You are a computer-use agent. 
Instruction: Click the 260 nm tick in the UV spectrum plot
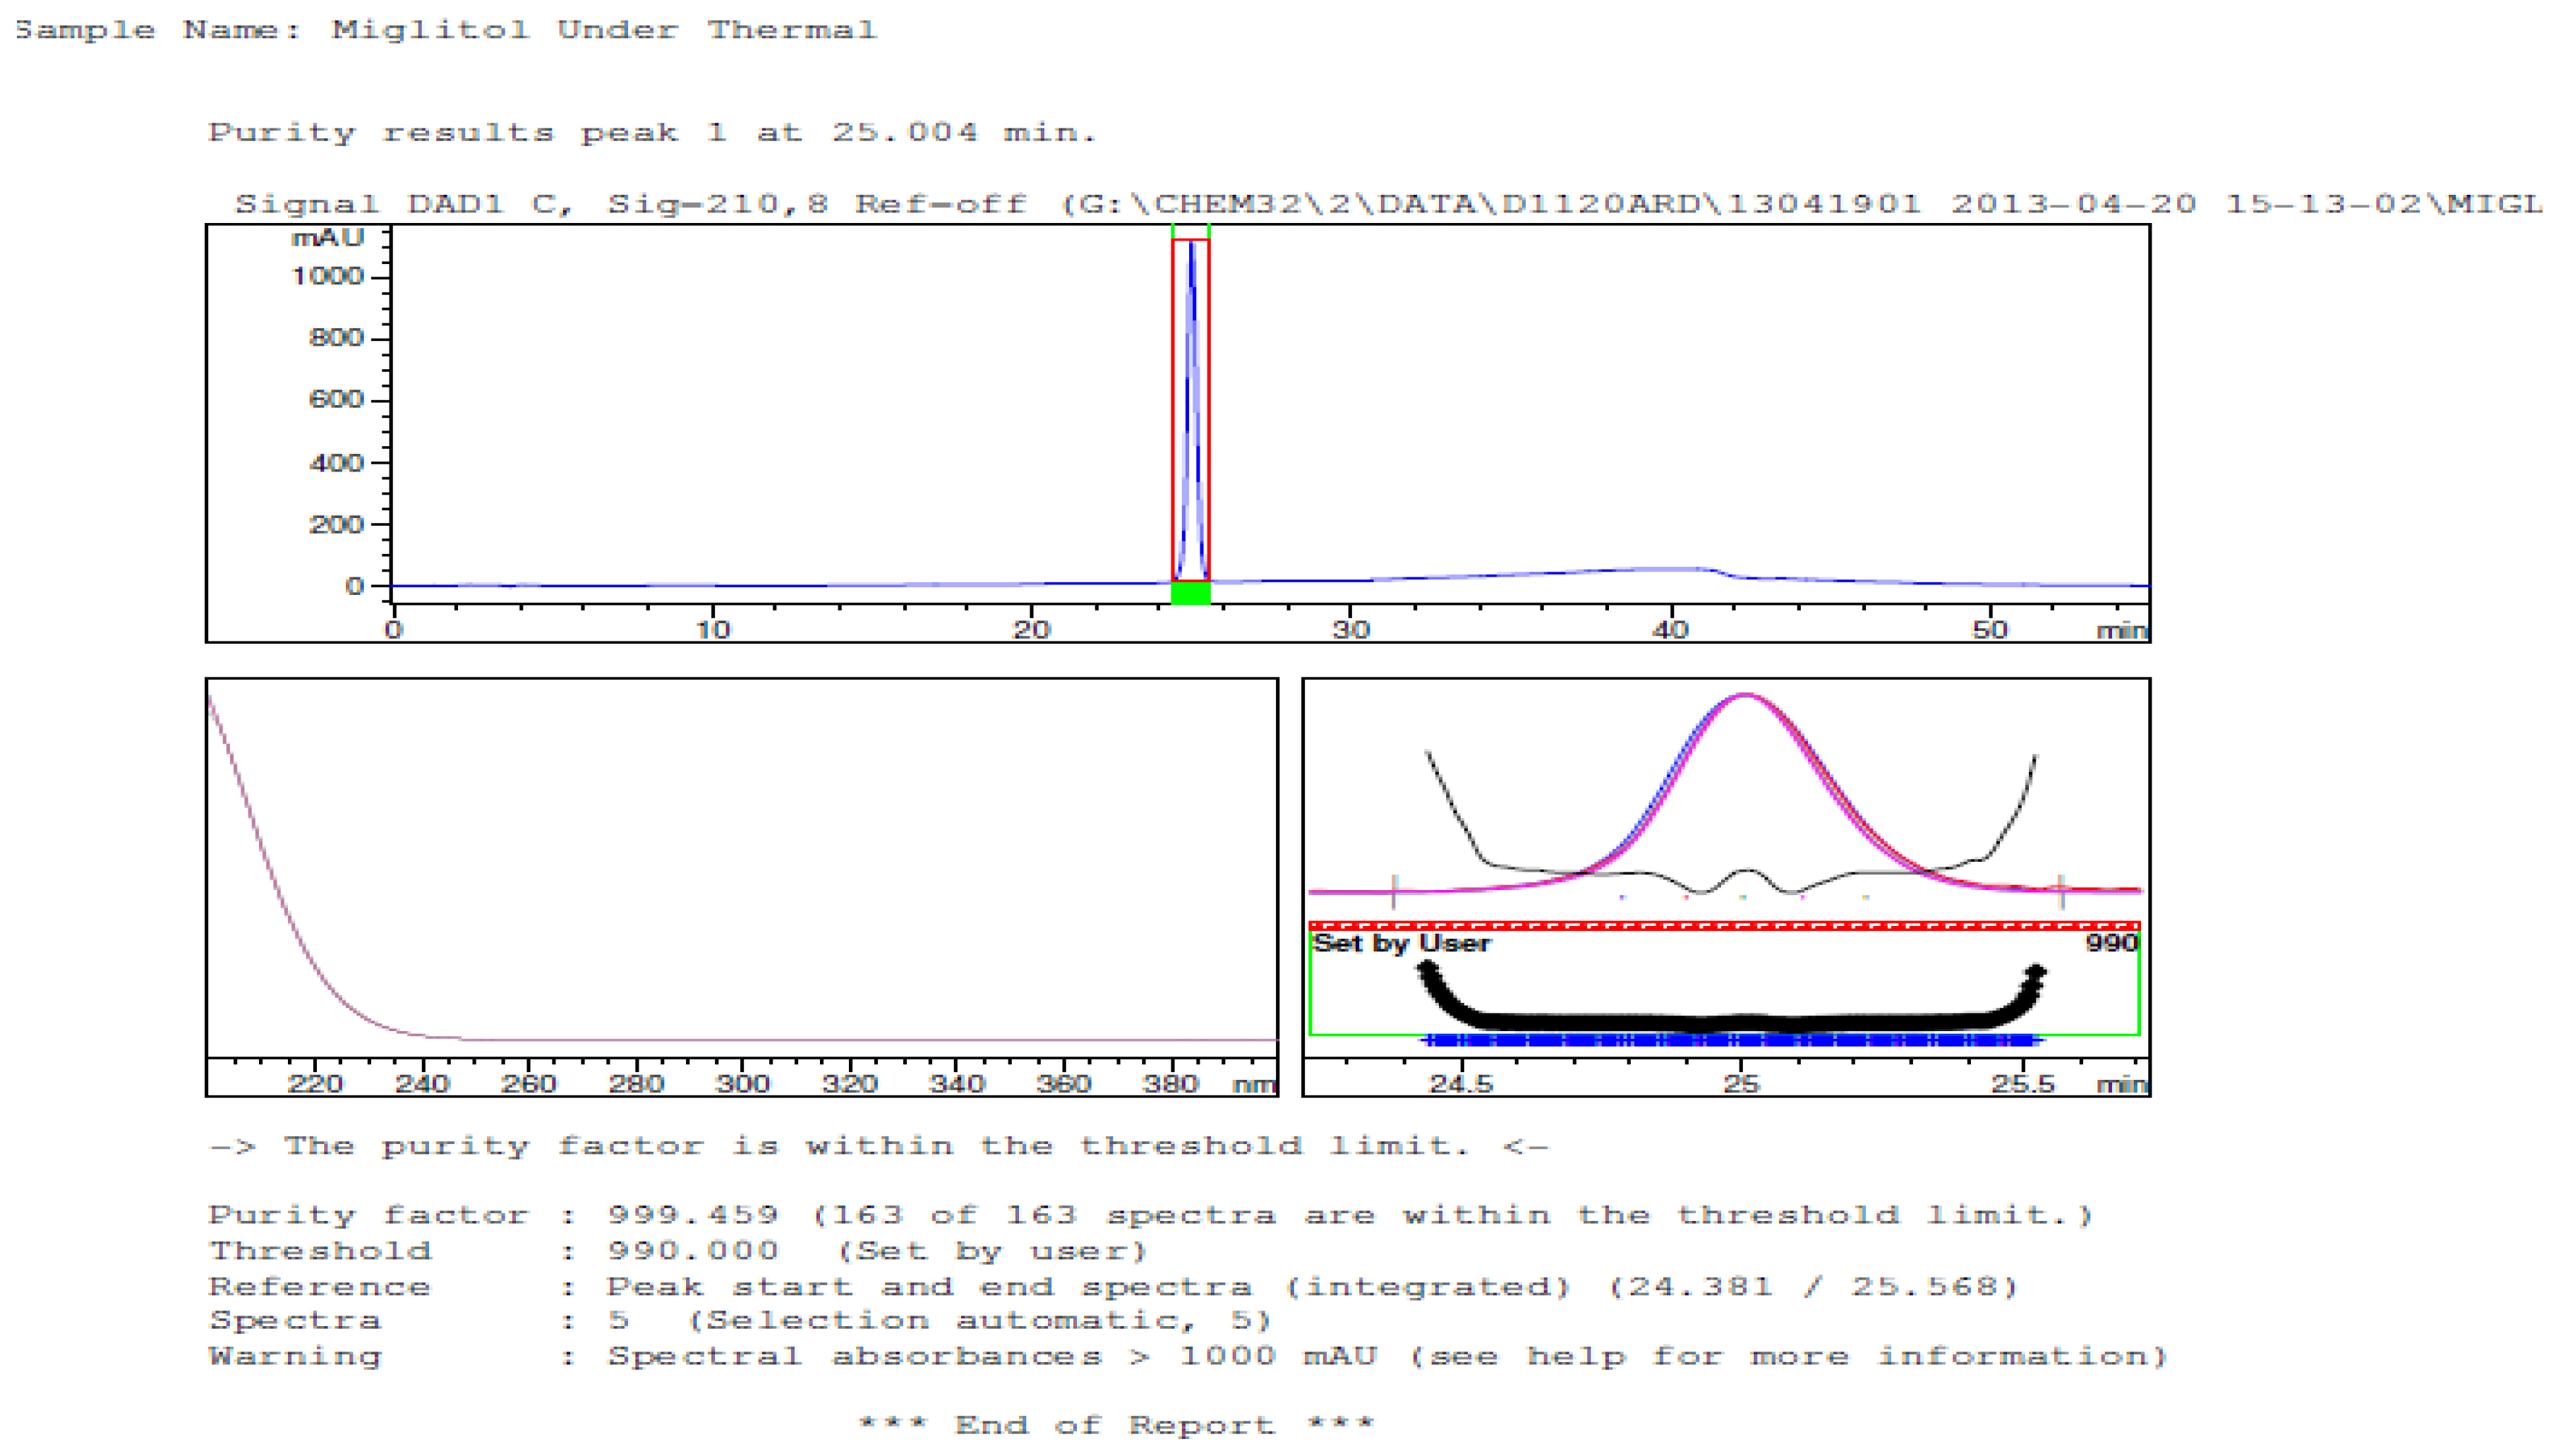coord(529,1083)
